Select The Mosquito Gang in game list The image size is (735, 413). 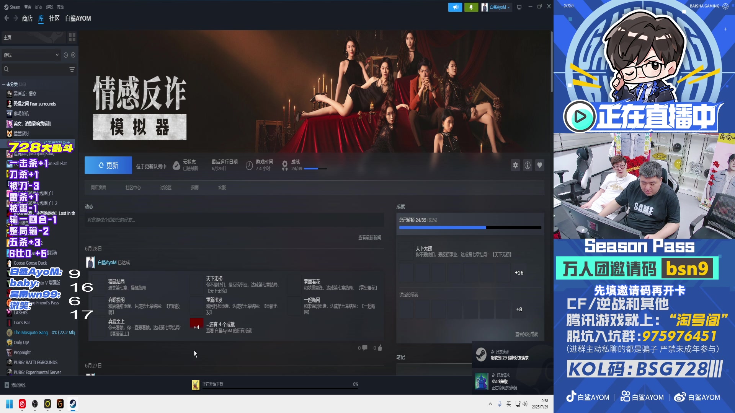coord(31,333)
